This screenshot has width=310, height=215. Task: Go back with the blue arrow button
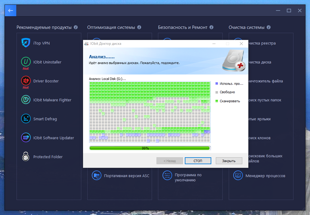(11, 11)
